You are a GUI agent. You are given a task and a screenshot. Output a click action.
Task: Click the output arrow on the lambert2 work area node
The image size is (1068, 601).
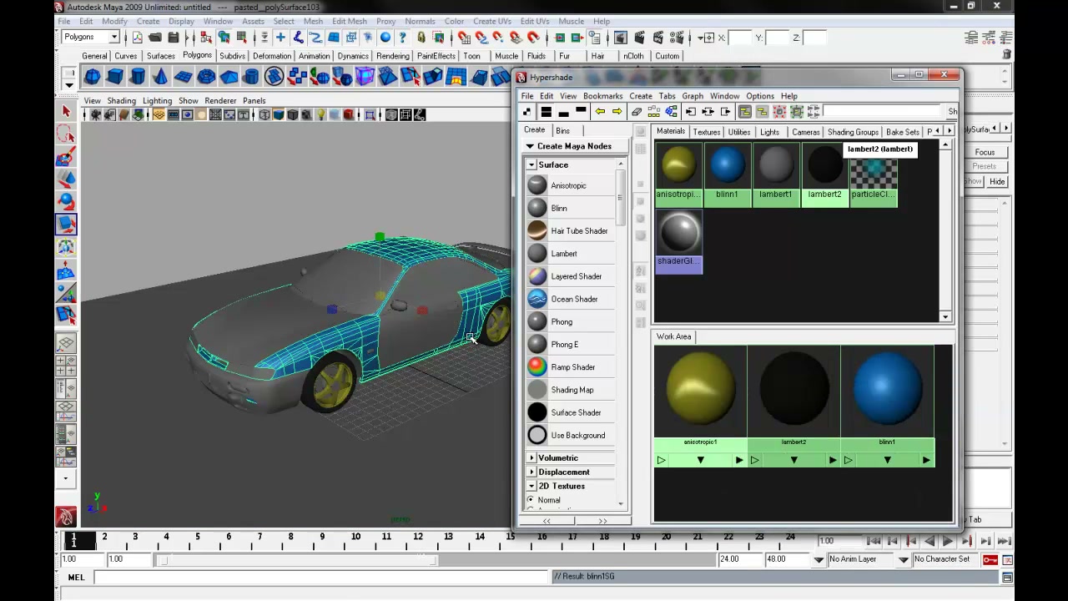[x=832, y=460]
